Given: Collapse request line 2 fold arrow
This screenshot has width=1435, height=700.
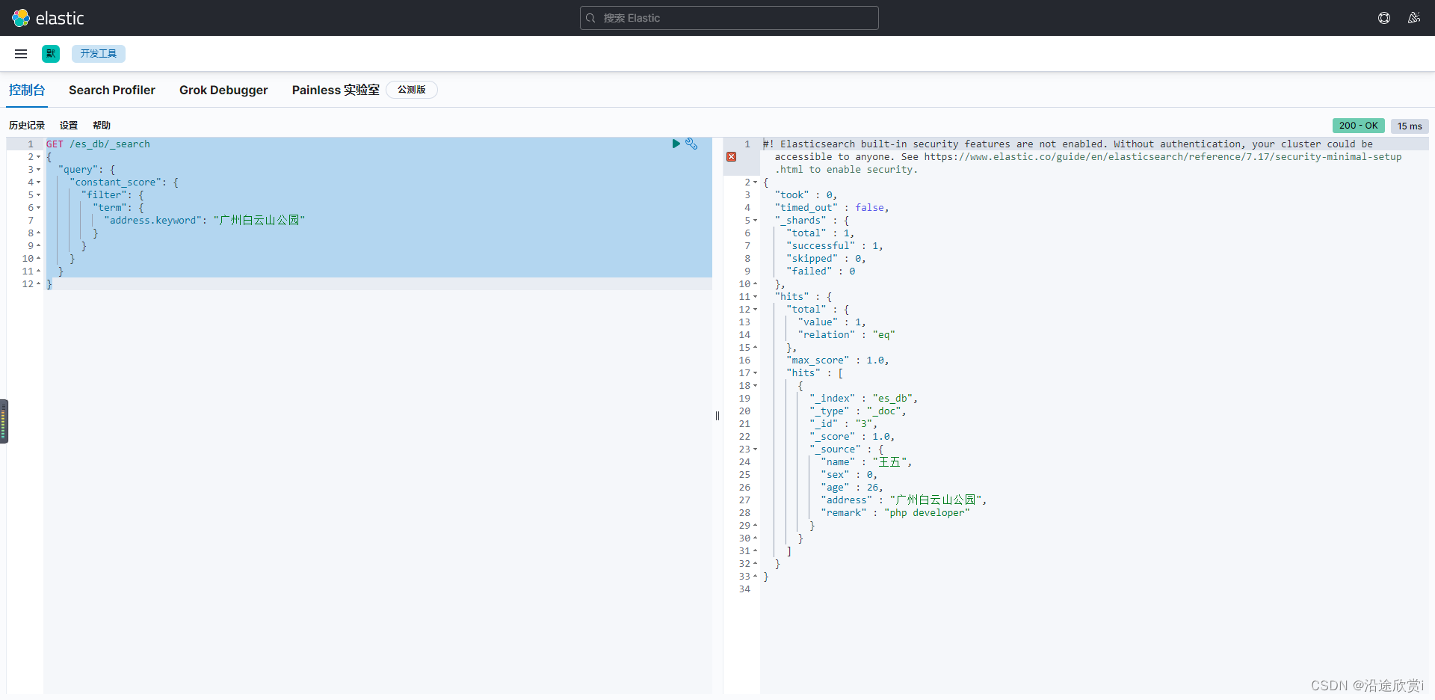Looking at the screenshot, I should point(38,157).
